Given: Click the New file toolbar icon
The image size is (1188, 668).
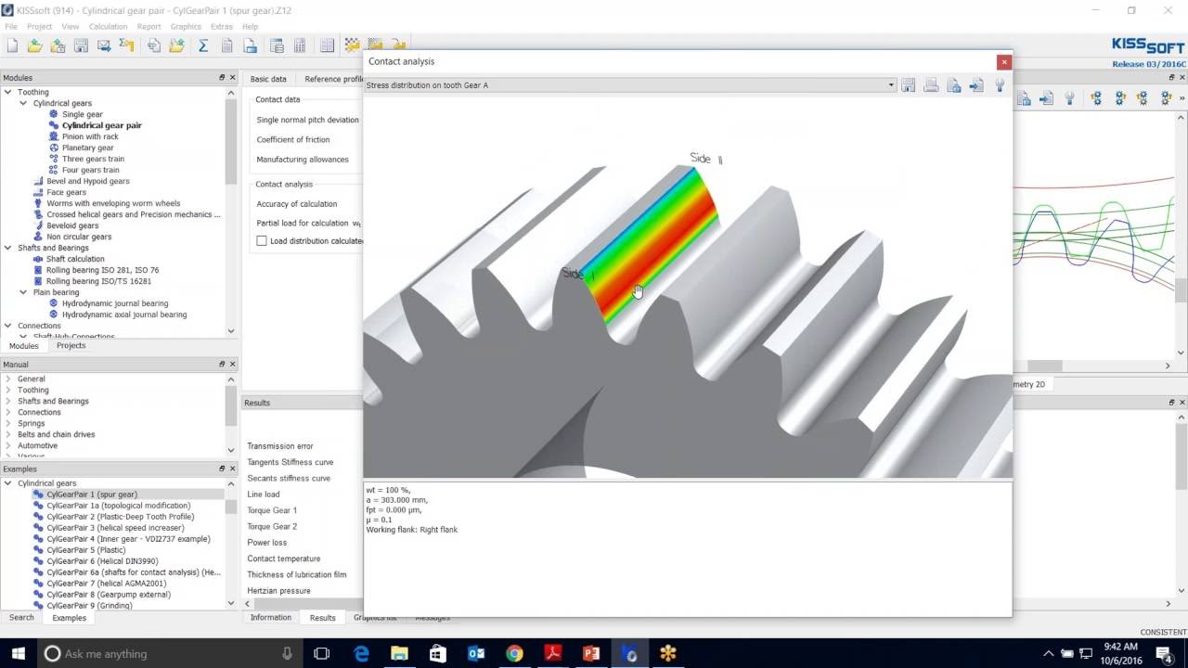Looking at the screenshot, I should [x=12, y=45].
